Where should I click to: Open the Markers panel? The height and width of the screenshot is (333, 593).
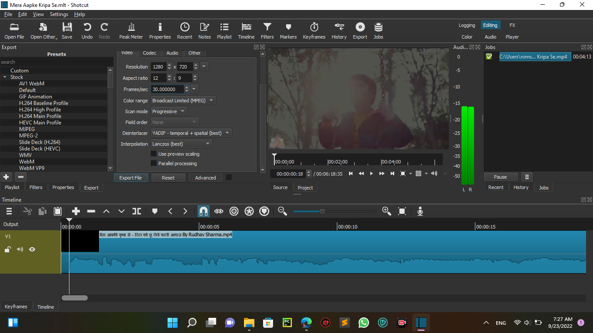coord(288,30)
